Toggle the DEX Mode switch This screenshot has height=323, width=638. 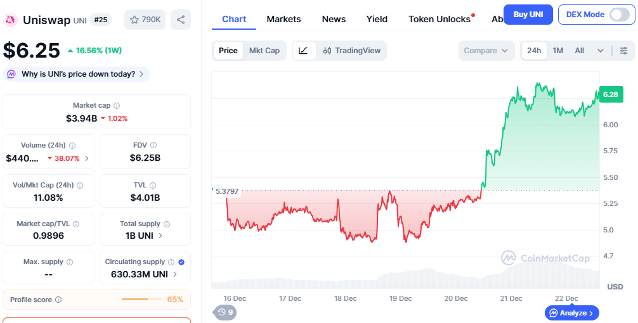[x=620, y=15]
